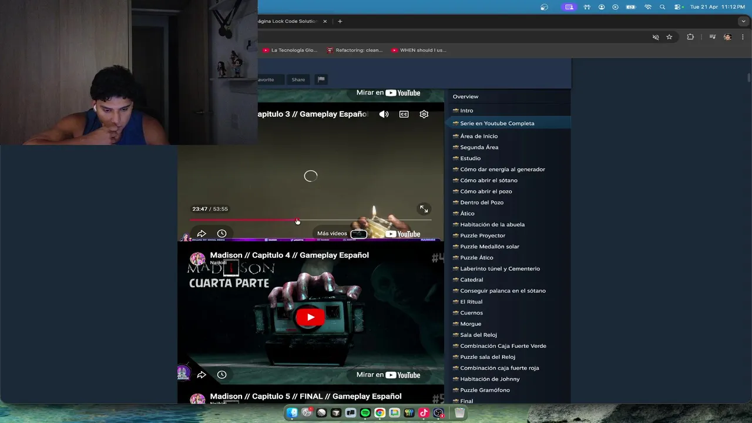Open Chrome extensions puzzle icon
Viewport: 752px width, 423px height.
690,37
